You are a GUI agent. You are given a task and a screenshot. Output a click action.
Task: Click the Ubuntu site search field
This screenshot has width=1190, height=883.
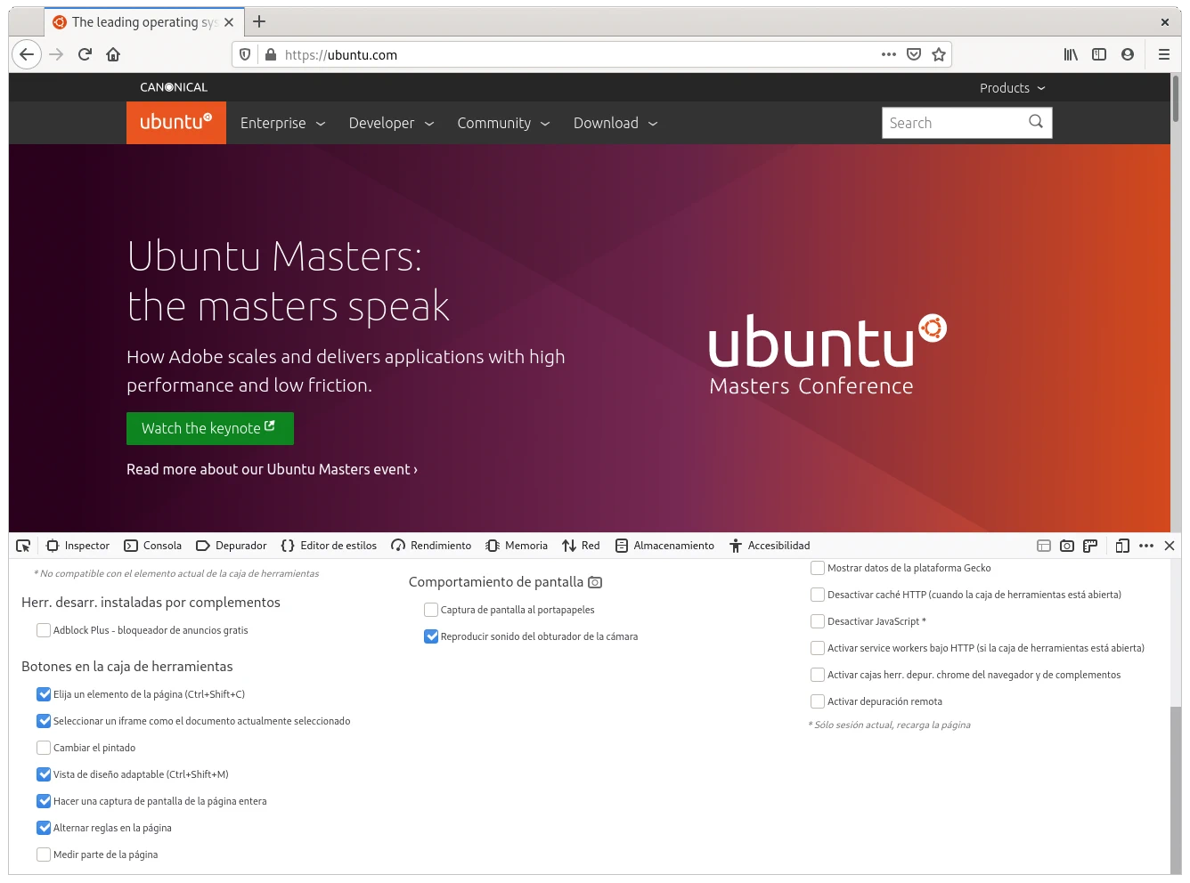[x=951, y=123]
